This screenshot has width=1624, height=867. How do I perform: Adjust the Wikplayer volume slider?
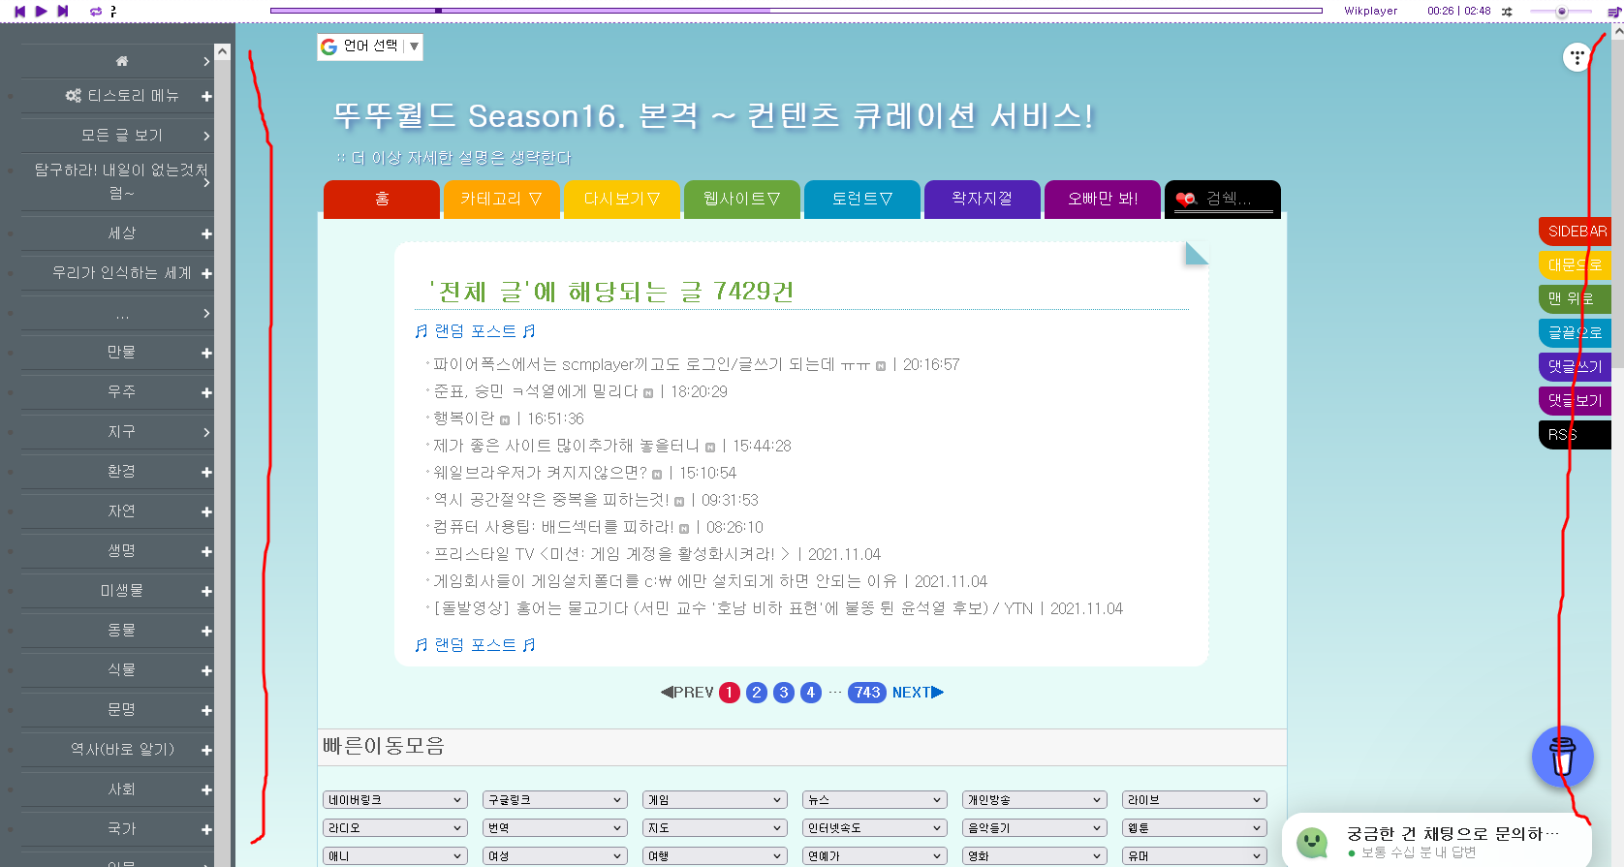point(1560,12)
